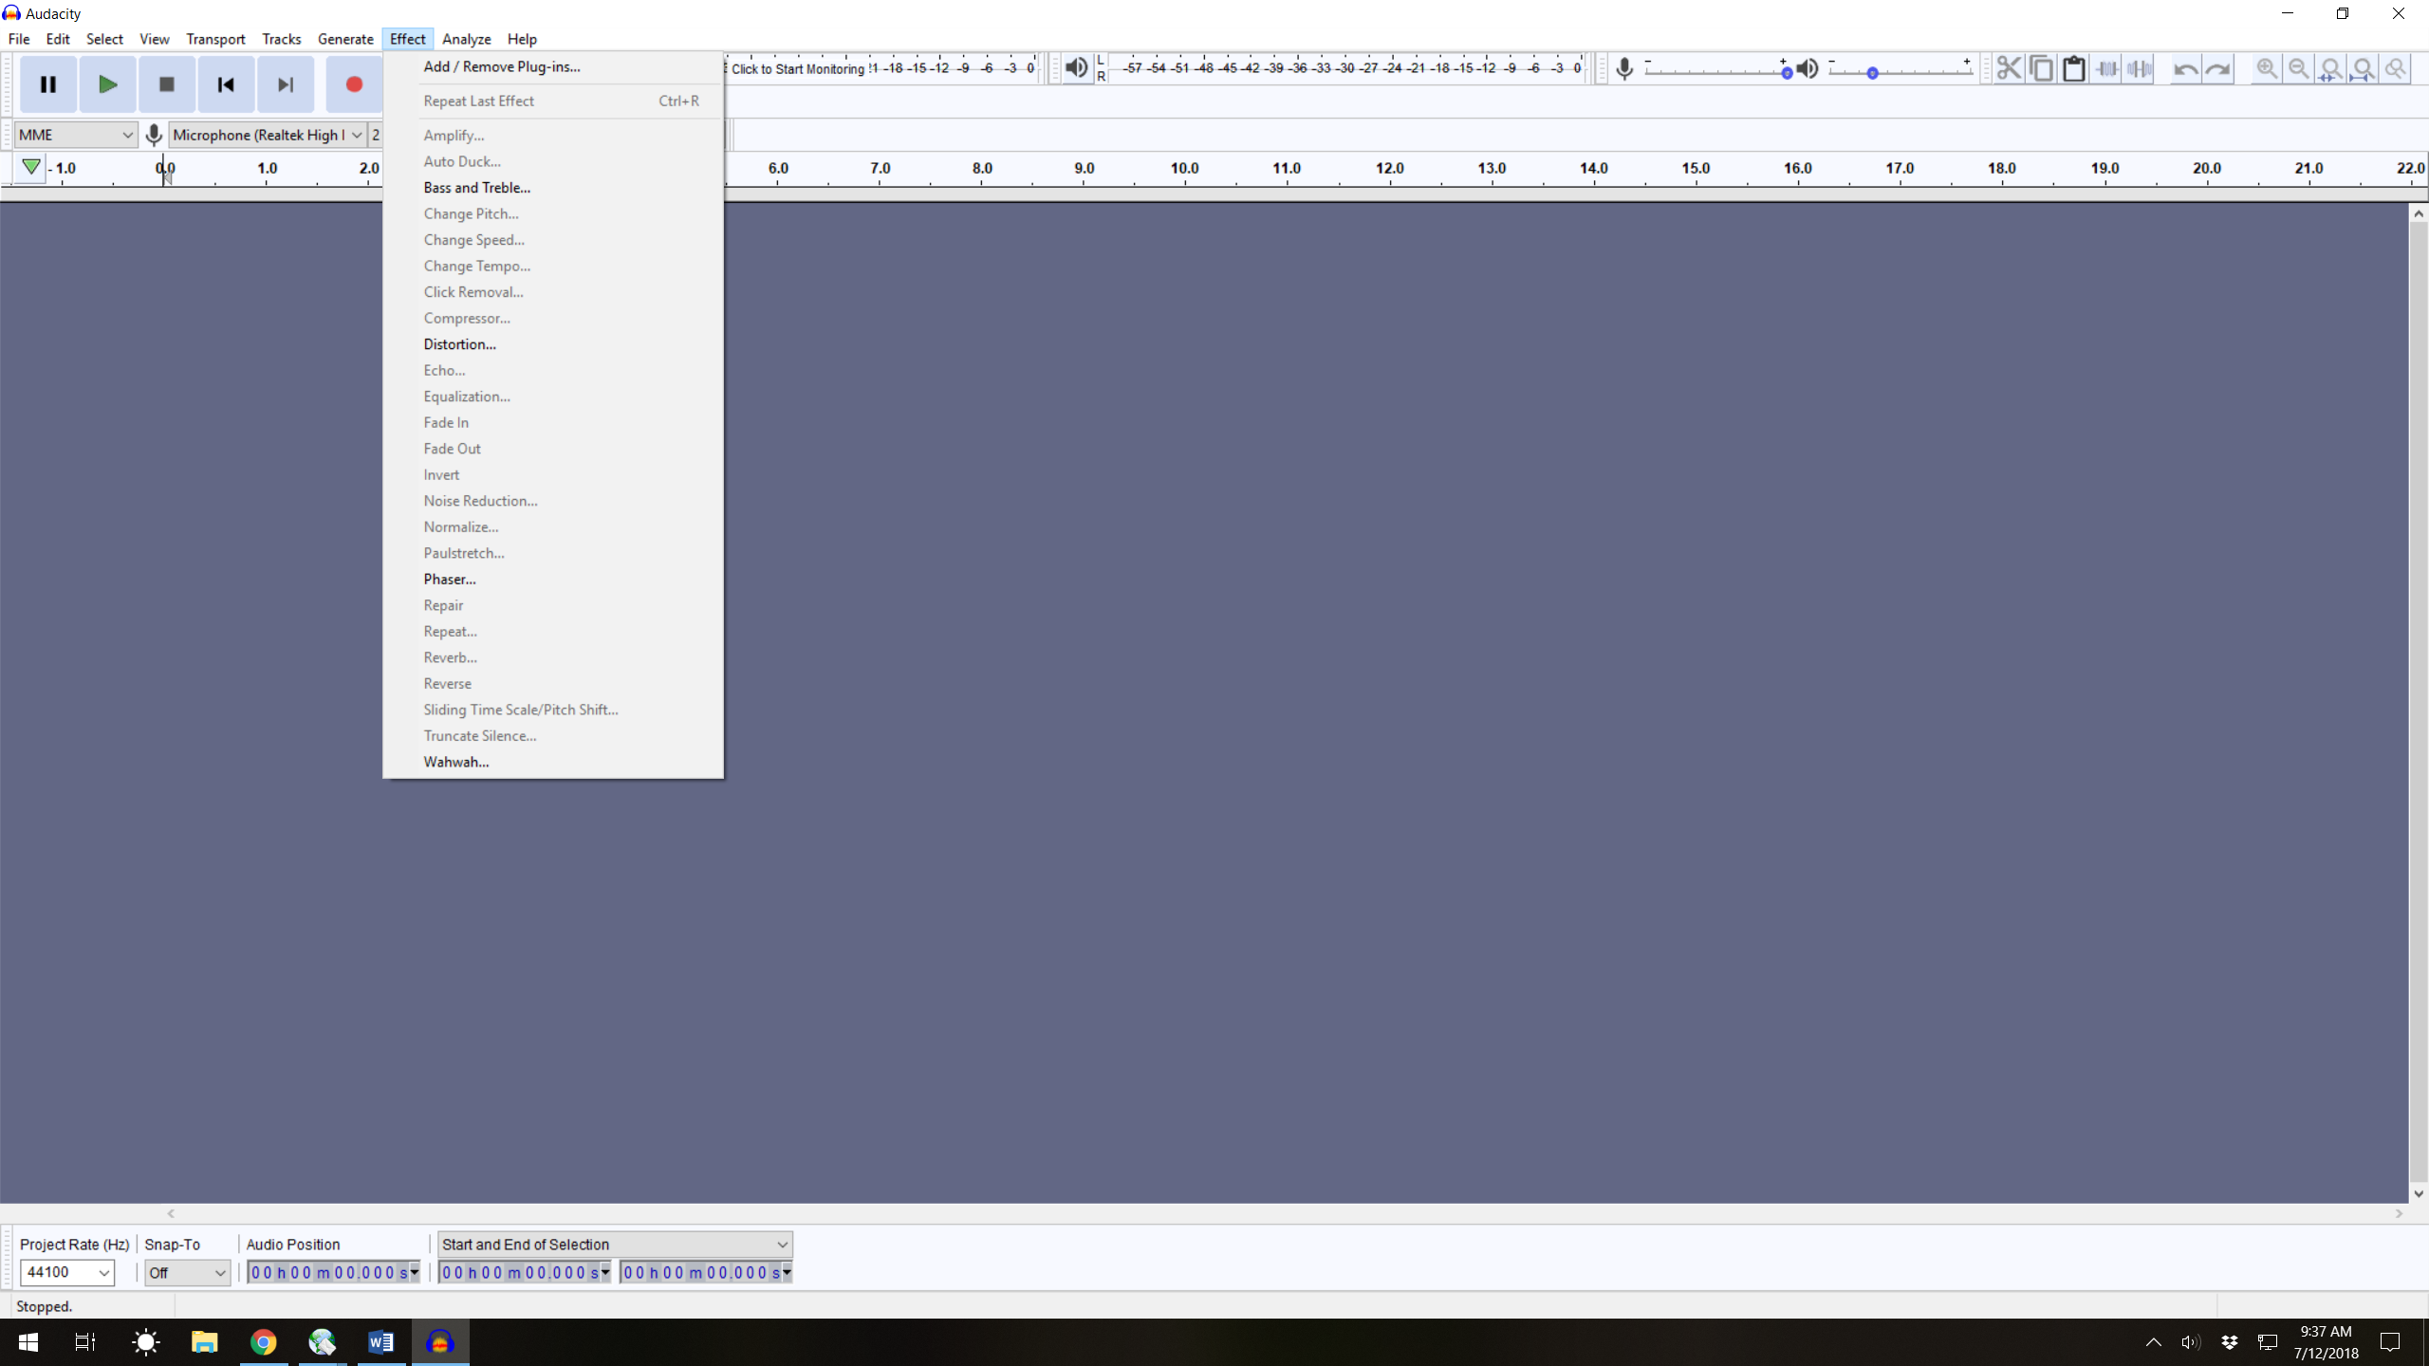The width and height of the screenshot is (2429, 1366).
Task: Select the Cut tool icon
Action: point(2008,67)
